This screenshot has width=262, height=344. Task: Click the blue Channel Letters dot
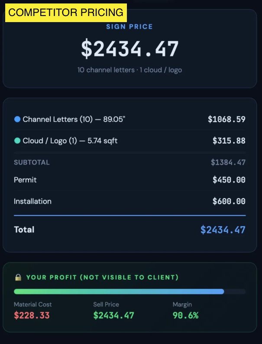tap(17, 119)
